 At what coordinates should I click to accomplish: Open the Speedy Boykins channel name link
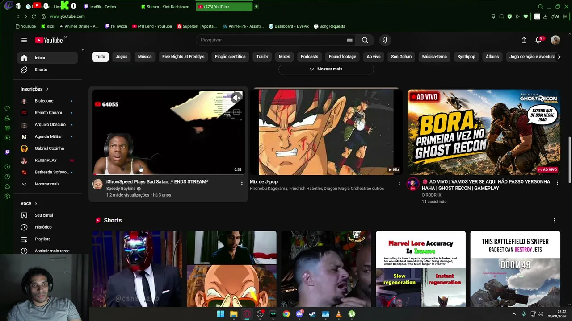[121, 189]
